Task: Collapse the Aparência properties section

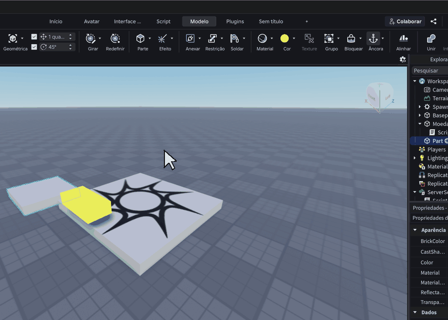Action: pos(415,230)
